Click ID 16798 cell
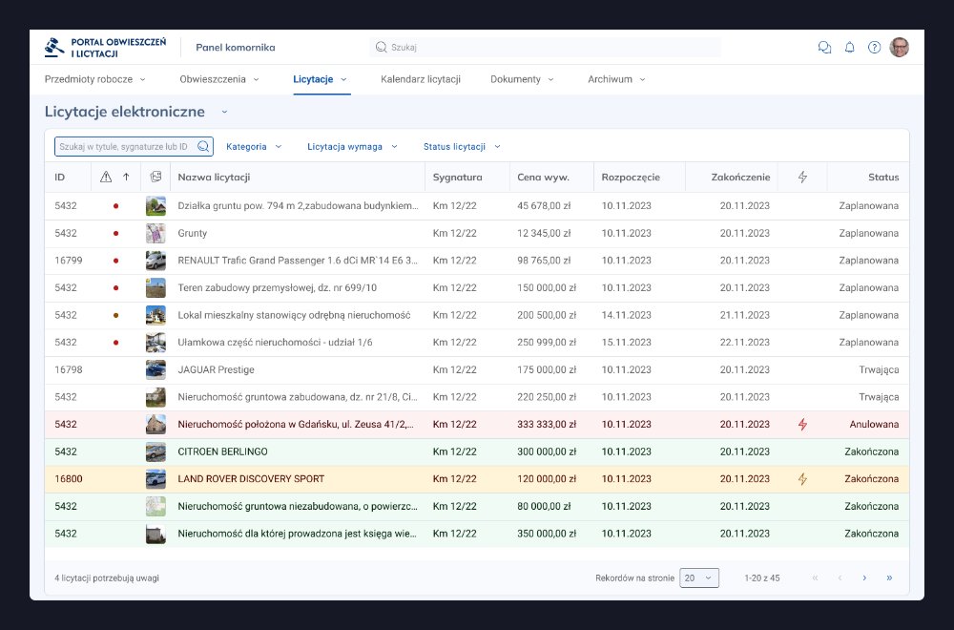 click(68, 369)
